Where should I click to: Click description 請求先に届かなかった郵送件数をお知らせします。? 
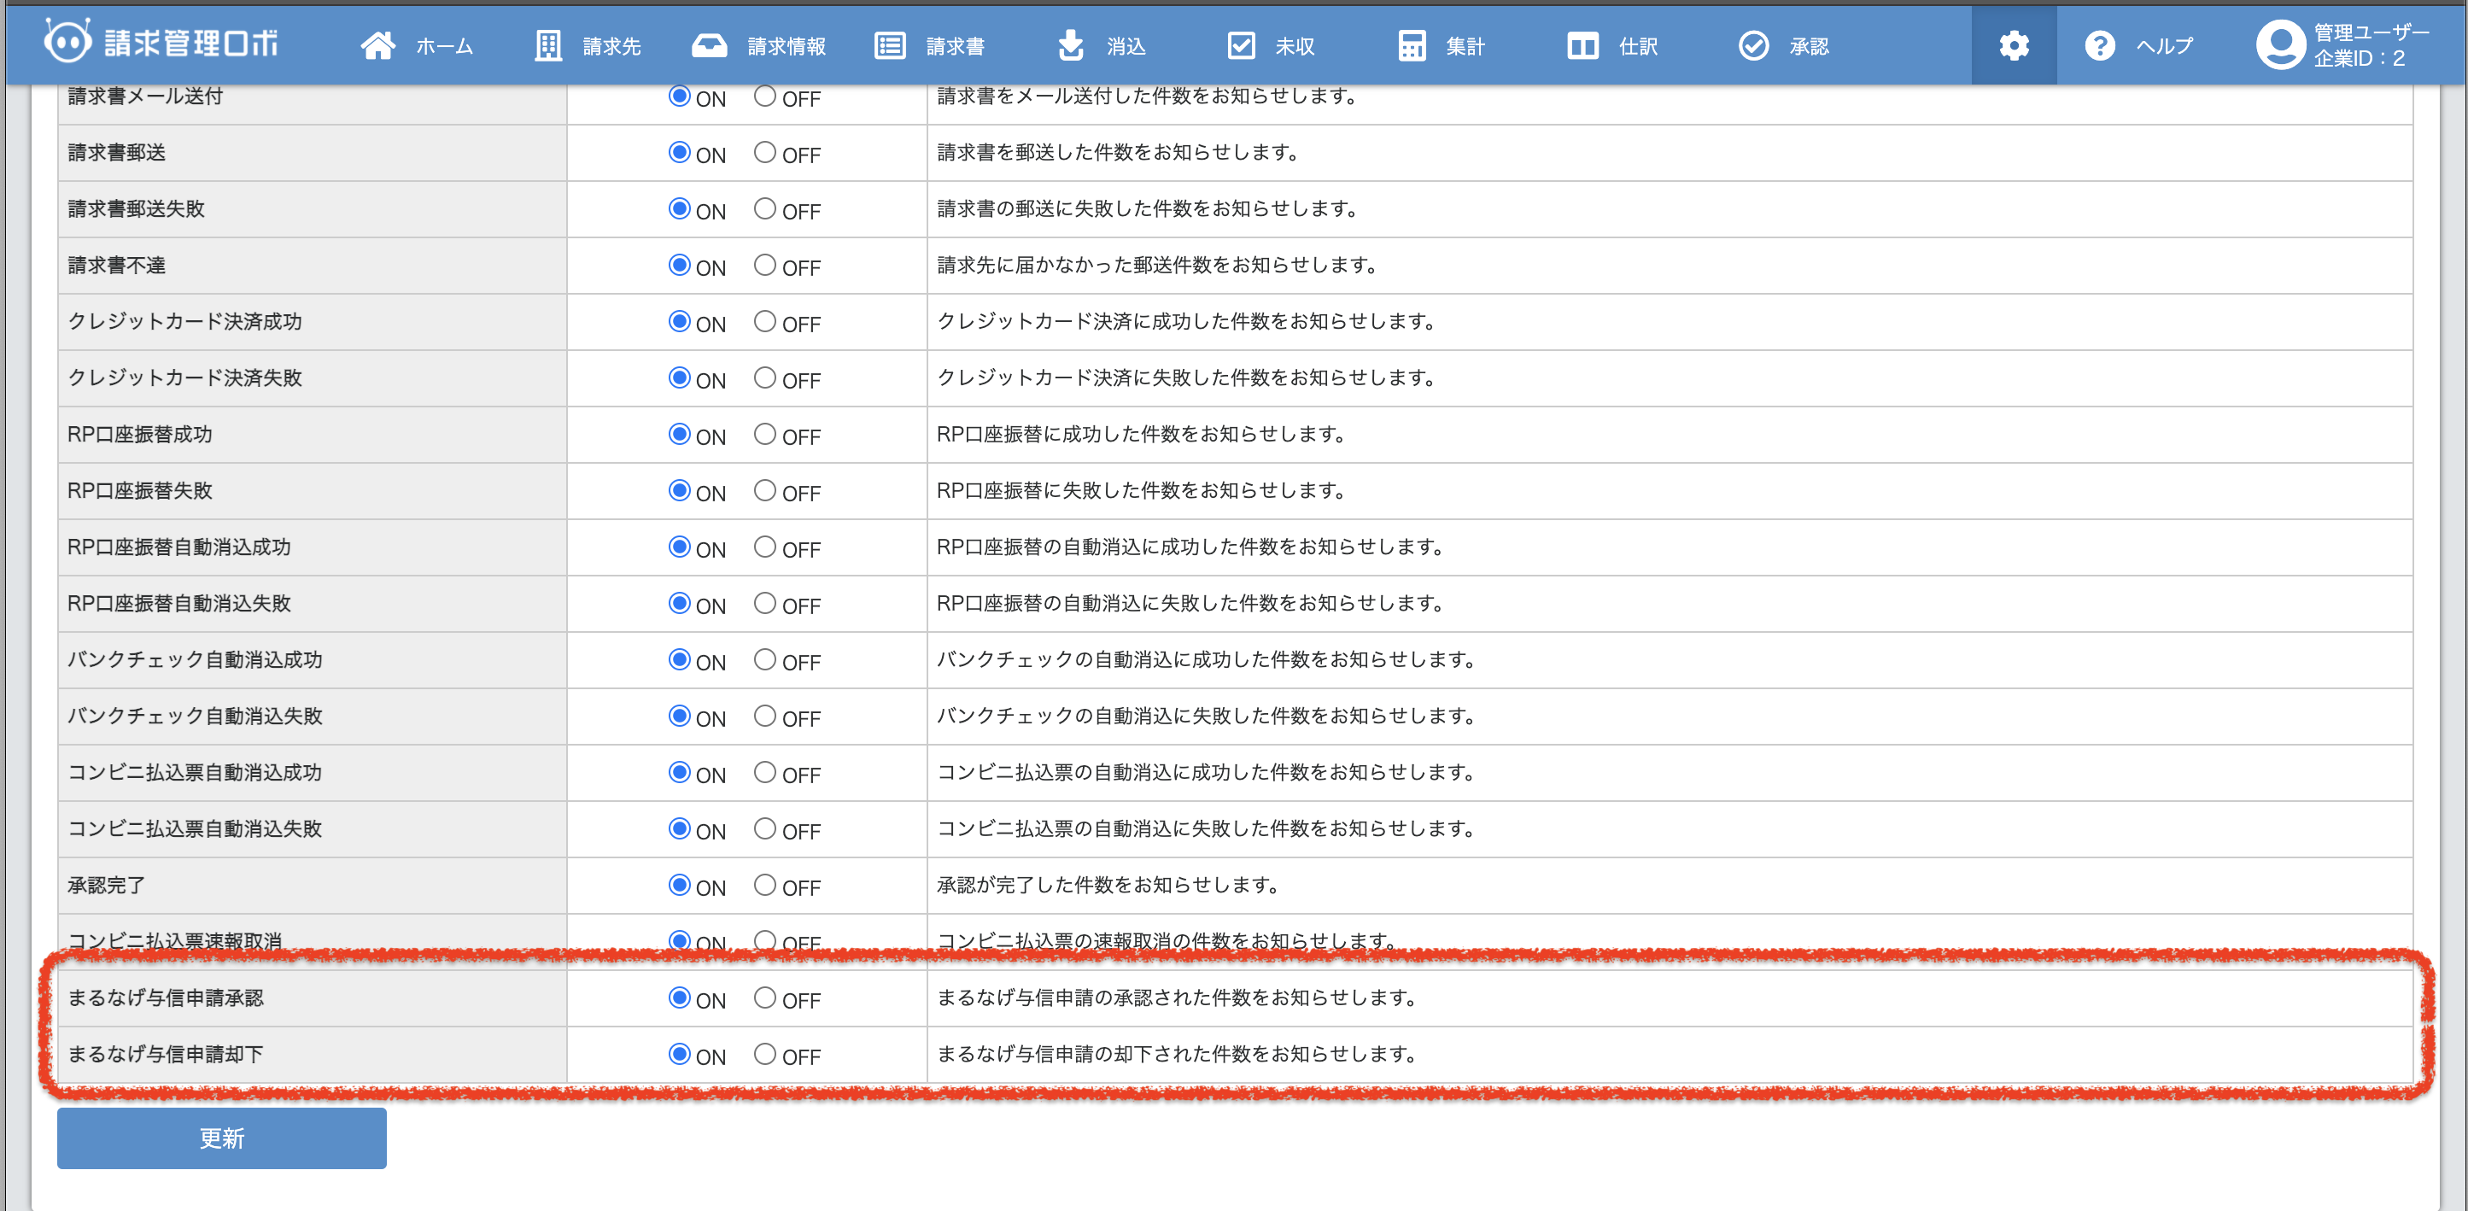1156,266
